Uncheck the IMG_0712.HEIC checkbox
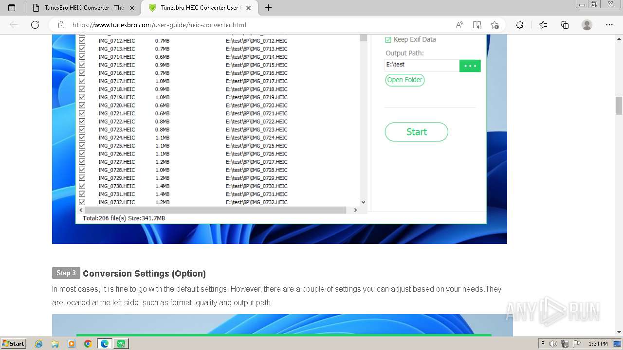Screen dimensions: 623x350 click(82, 41)
